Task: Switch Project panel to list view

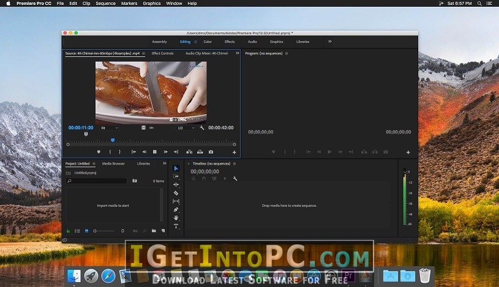Action: click(x=77, y=231)
